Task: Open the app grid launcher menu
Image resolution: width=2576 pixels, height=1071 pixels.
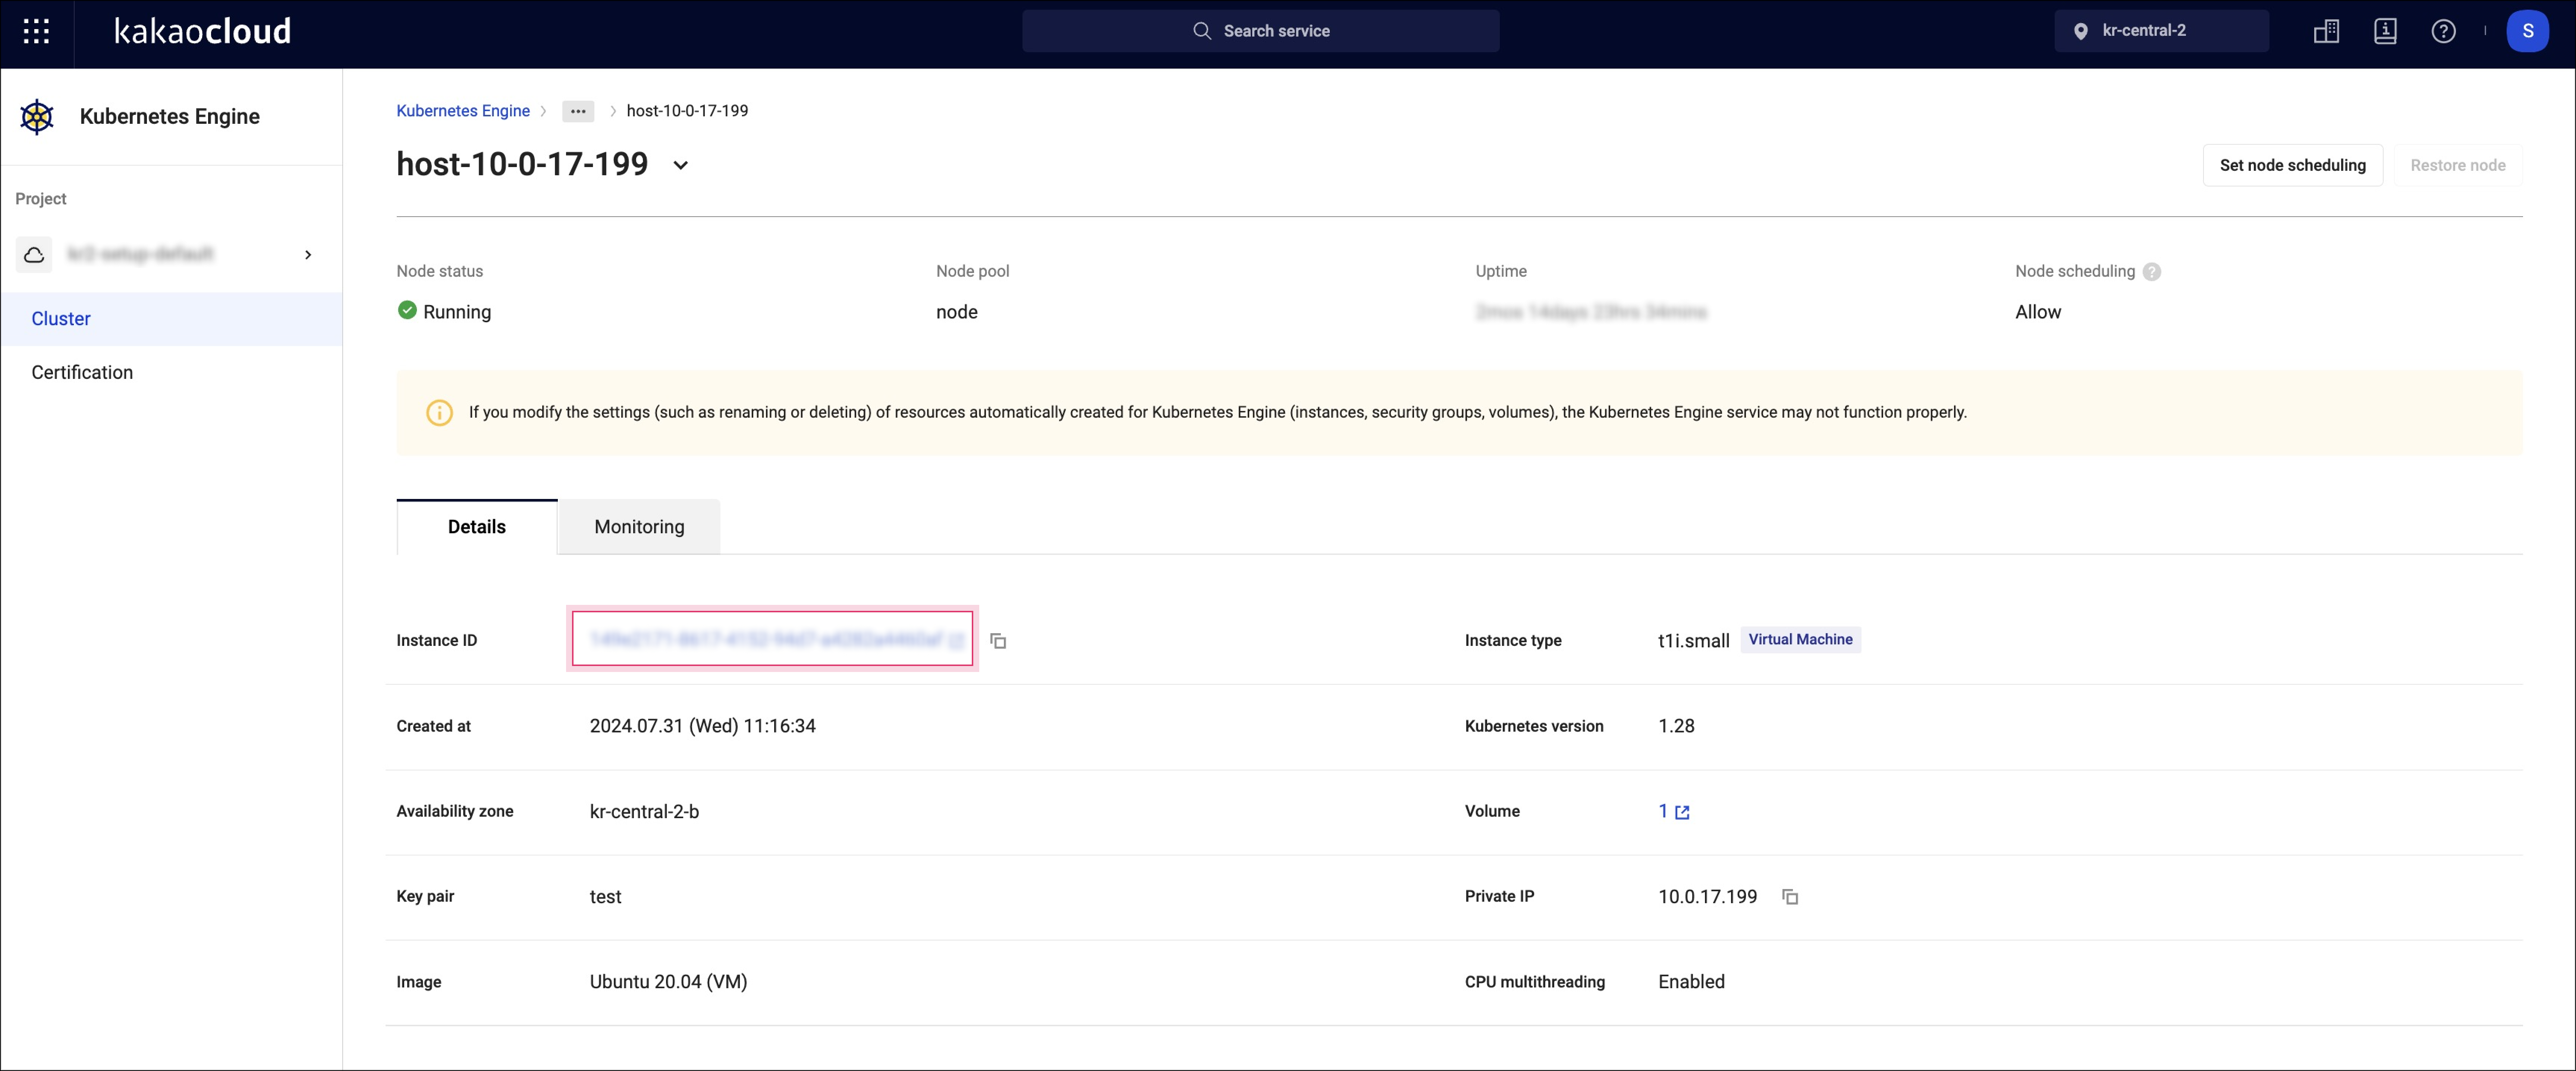Action: click(36, 31)
